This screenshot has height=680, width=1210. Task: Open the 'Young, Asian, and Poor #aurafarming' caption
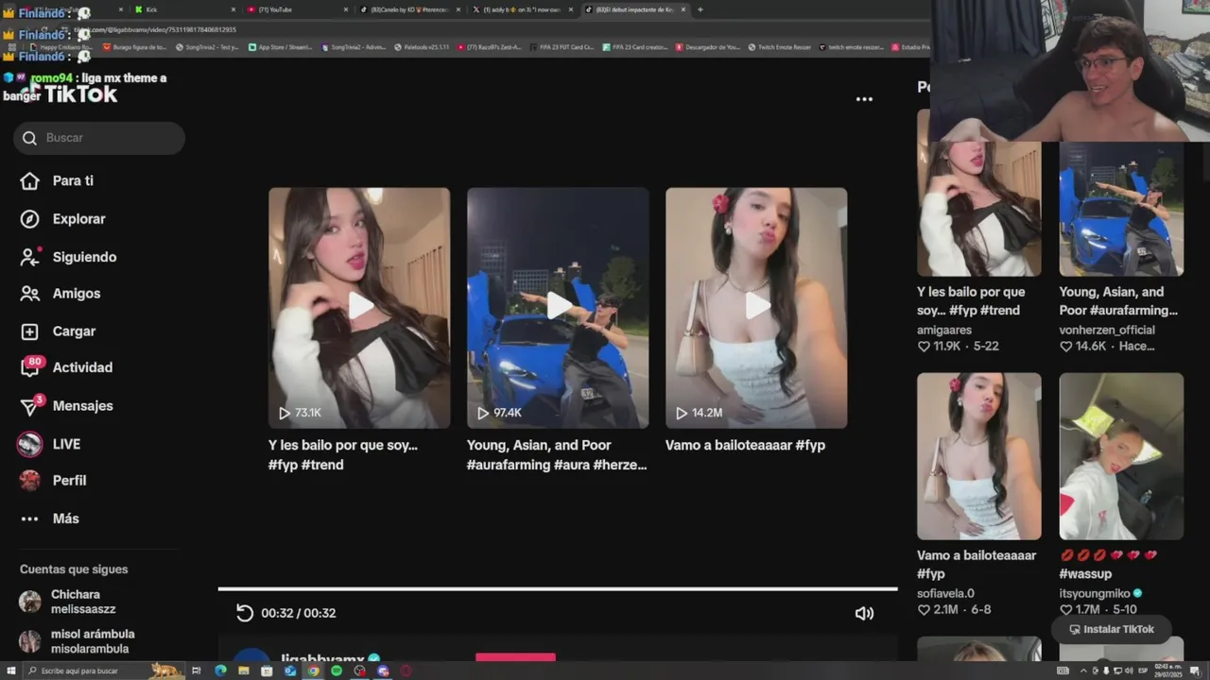pos(557,454)
